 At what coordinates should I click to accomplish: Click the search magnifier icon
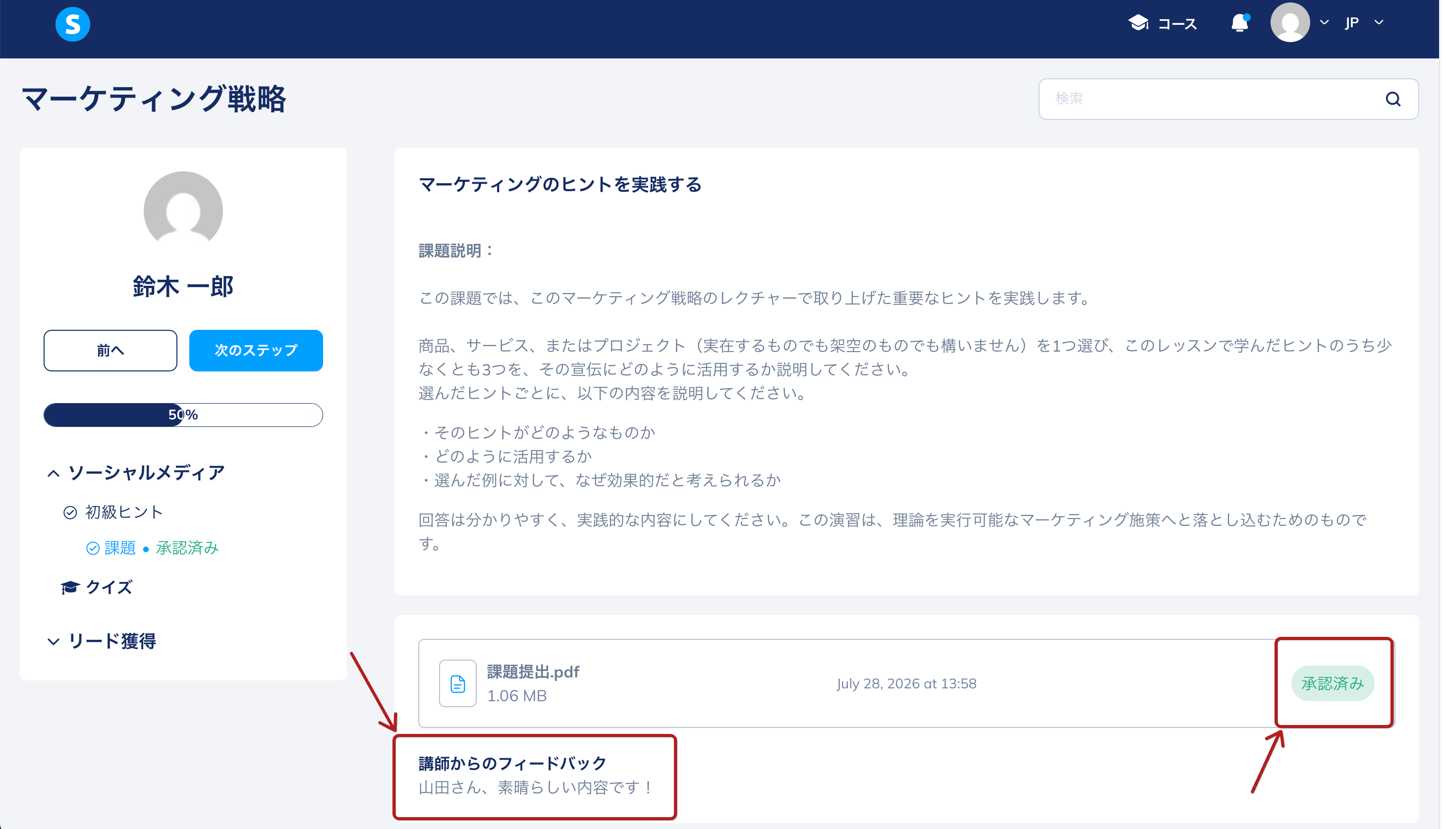[1393, 99]
